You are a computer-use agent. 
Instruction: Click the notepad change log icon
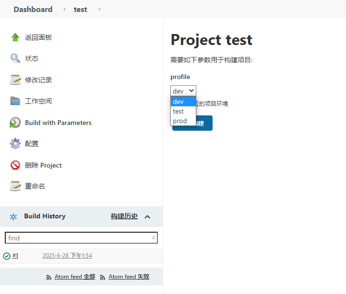click(x=15, y=80)
